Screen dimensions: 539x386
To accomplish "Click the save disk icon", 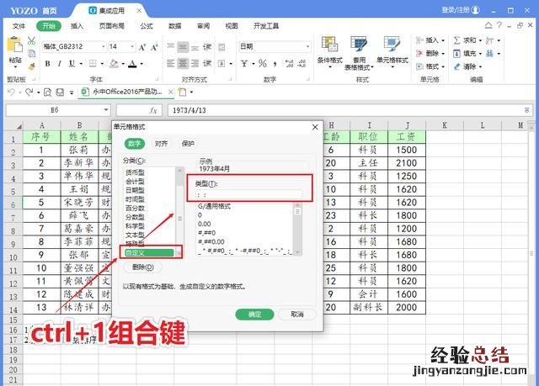I will pos(60,92).
